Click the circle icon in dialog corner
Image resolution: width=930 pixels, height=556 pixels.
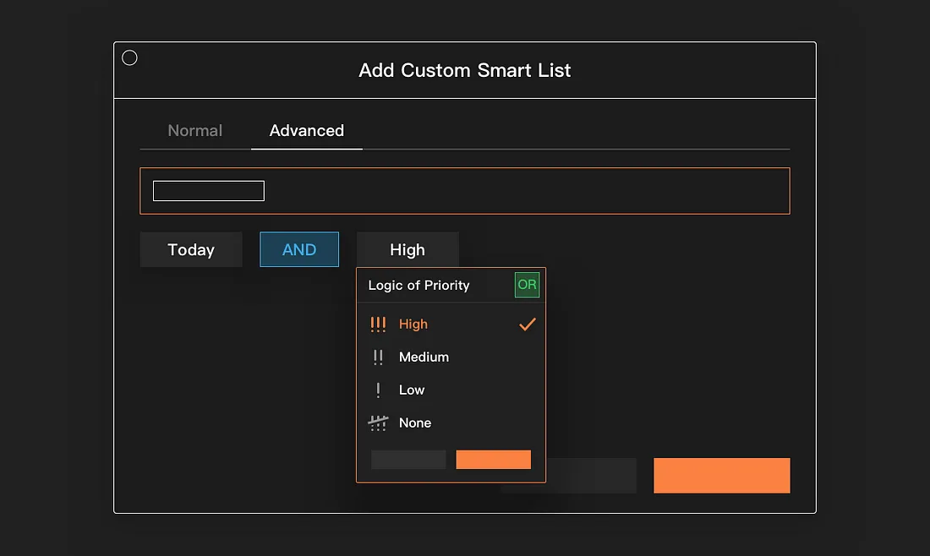coord(129,57)
